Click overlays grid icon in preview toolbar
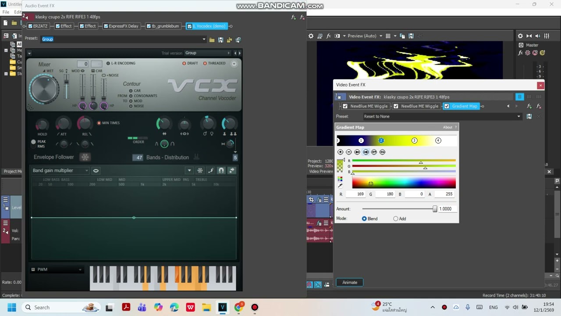This screenshot has height=316, width=561. point(388,36)
